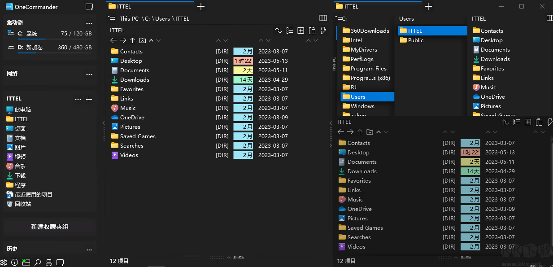Click the 2天 age cell for Documents in left pane
The image size is (553, 267).
pyautogui.click(x=243, y=70)
